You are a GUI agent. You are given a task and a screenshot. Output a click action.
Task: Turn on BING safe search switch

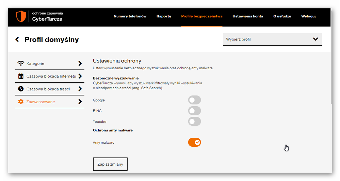click(x=194, y=111)
